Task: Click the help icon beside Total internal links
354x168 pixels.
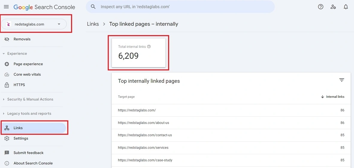Action: pyautogui.click(x=149, y=47)
